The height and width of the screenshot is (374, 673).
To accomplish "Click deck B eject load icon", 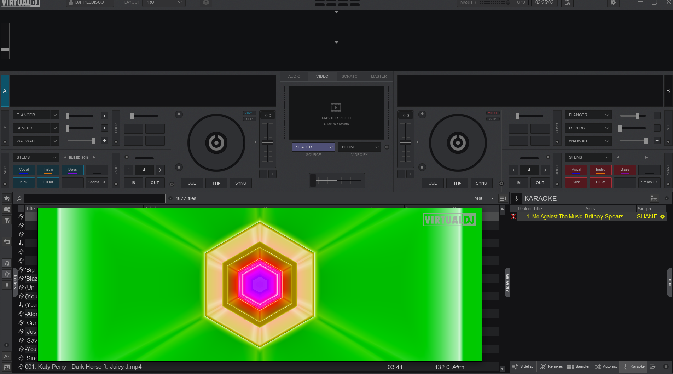I will [x=422, y=115].
